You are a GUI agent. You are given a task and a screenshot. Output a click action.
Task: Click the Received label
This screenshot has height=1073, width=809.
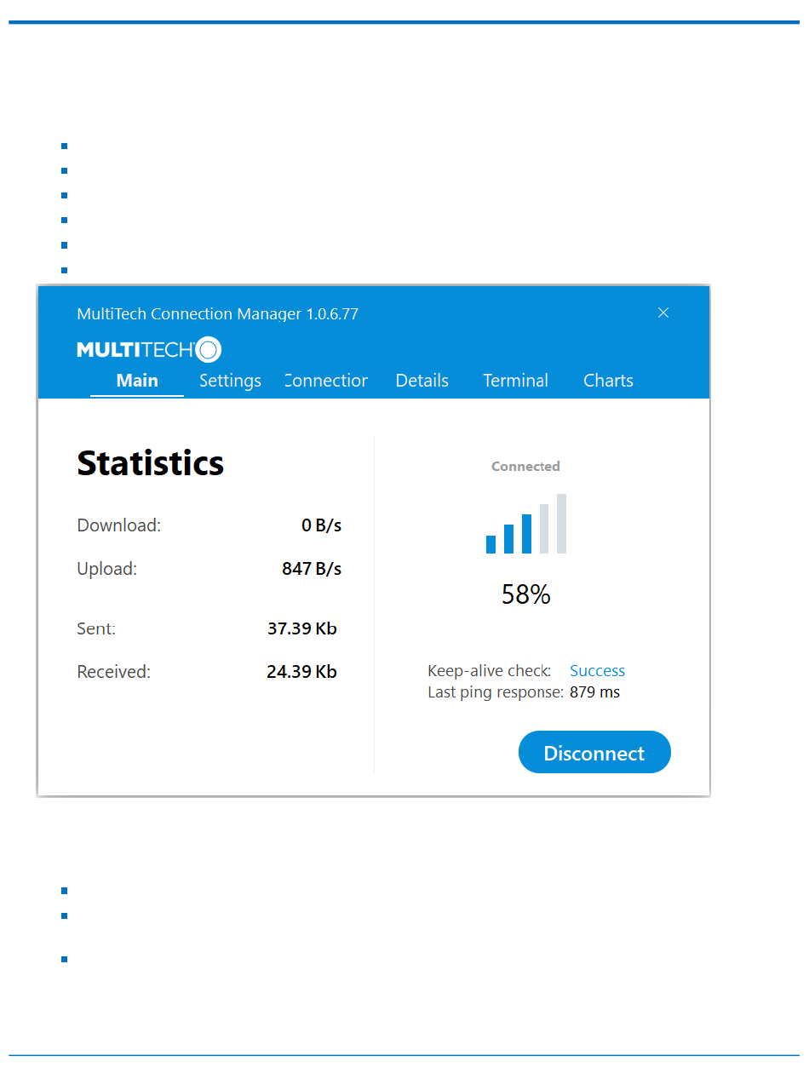pyautogui.click(x=113, y=672)
